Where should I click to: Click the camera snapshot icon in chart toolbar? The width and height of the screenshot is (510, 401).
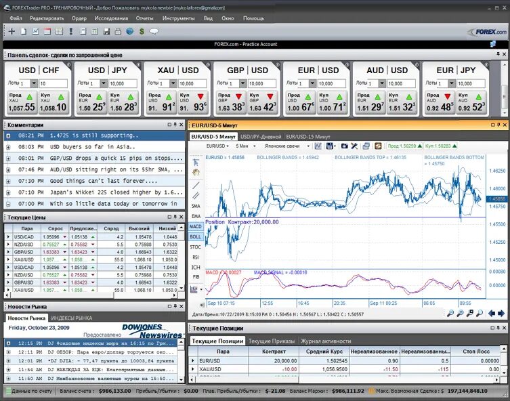(x=345, y=146)
